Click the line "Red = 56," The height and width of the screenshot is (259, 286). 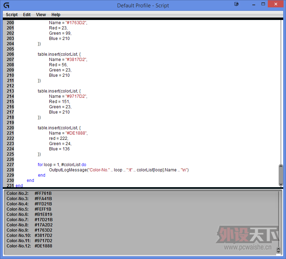pos(58,65)
